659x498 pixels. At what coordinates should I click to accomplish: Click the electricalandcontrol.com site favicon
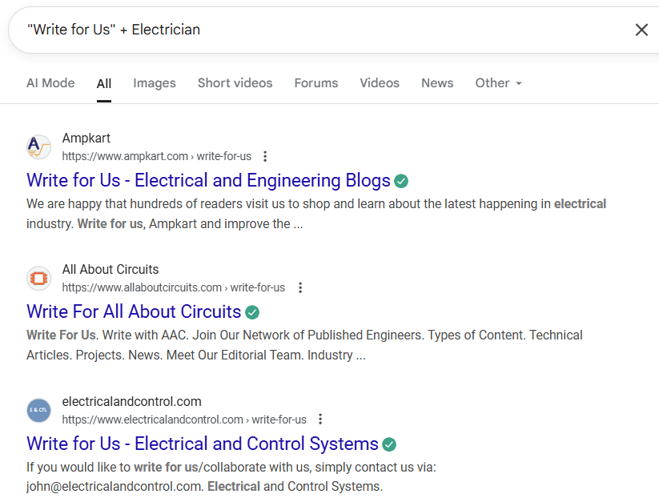(x=38, y=410)
